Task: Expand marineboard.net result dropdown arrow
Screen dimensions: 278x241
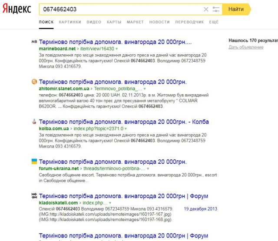Action: pos(117,49)
